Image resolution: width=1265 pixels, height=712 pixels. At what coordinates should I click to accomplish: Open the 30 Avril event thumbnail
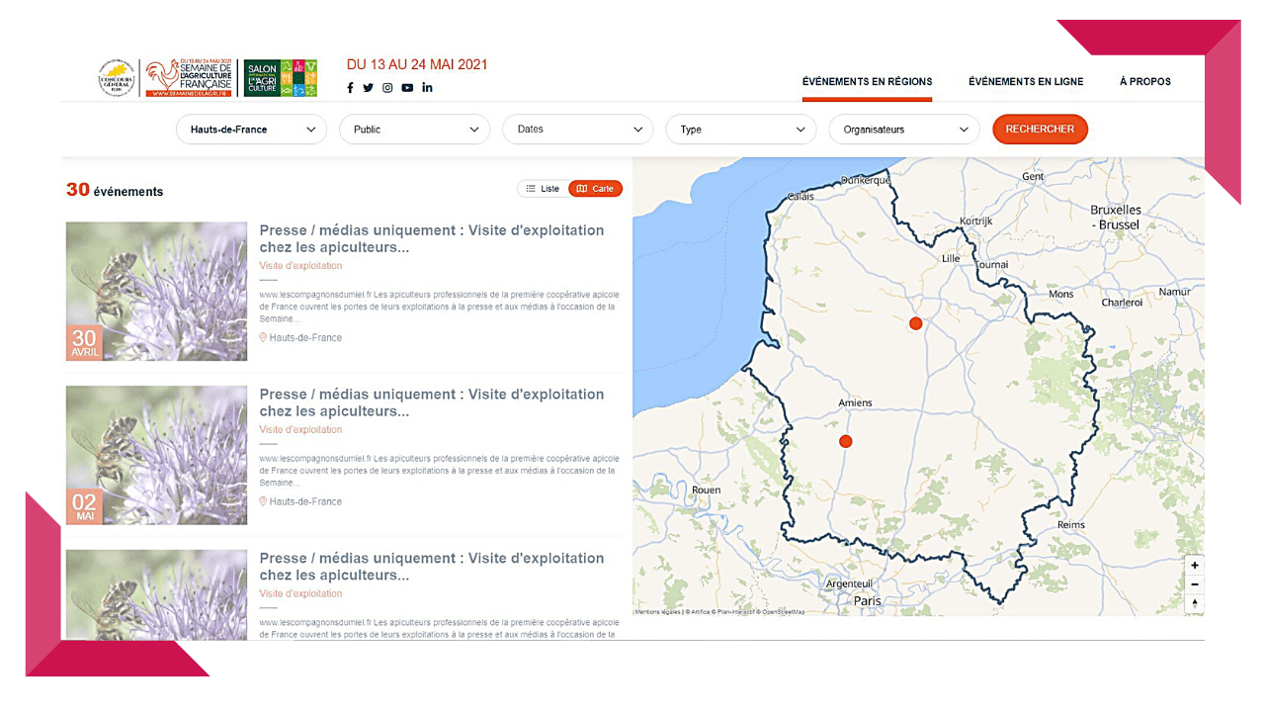[x=156, y=291]
